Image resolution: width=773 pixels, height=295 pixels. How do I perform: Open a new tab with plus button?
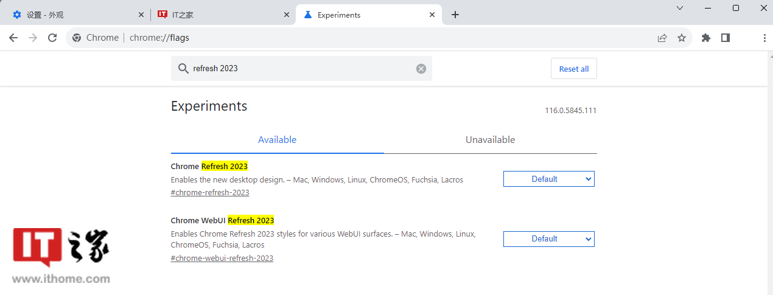click(x=455, y=15)
